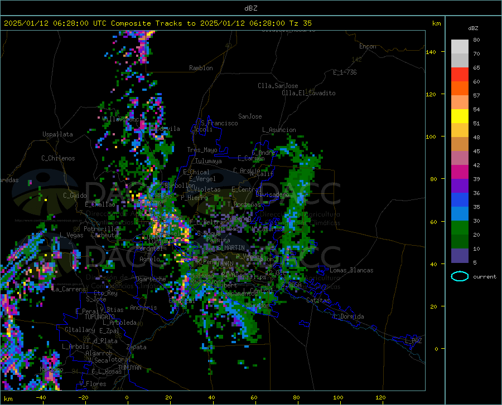Click the 'Tres_Mayo' map label
The height and width of the screenshot is (405, 502).
click(x=202, y=150)
